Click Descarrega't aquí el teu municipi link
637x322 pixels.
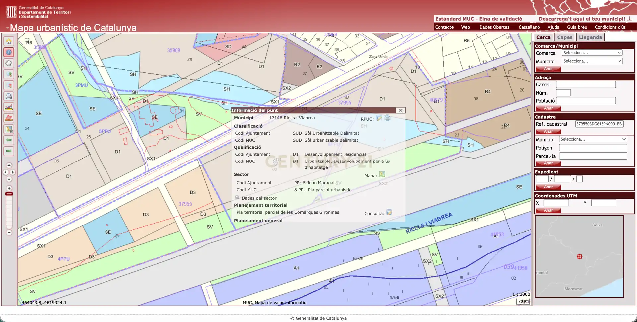pyautogui.click(x=582, y=19)
